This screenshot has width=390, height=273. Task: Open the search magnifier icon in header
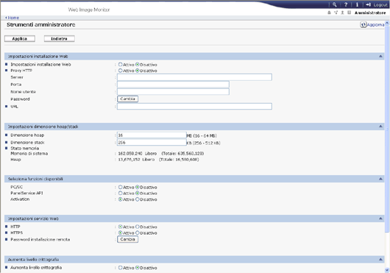tap(335, 4)
